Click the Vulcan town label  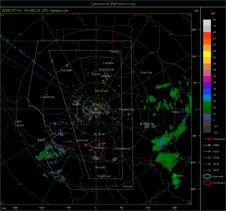click(x=128, y=186)
